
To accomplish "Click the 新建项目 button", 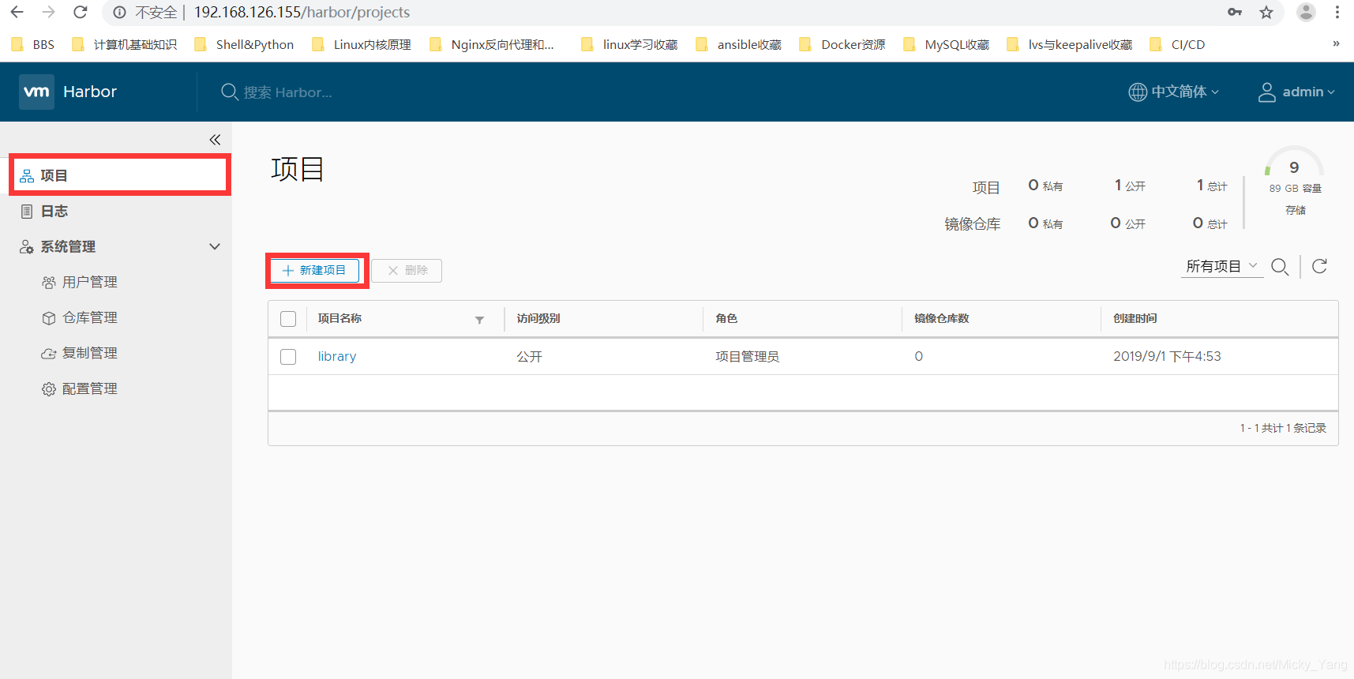I will click(x=314, y=270).
